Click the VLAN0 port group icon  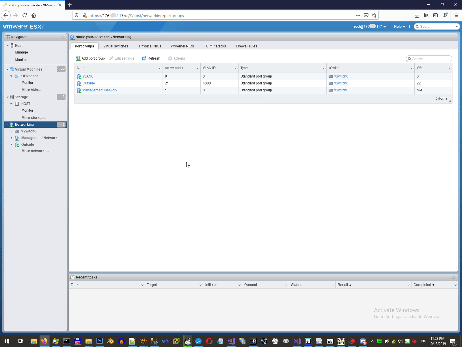(79, 76)
